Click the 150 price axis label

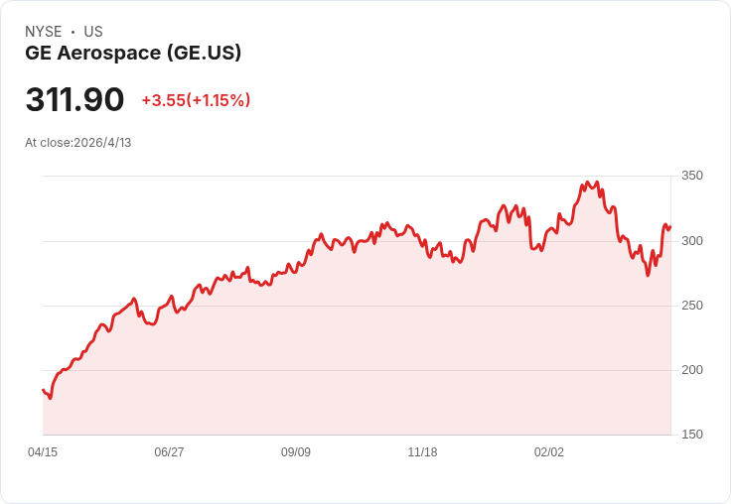(692, 435)
